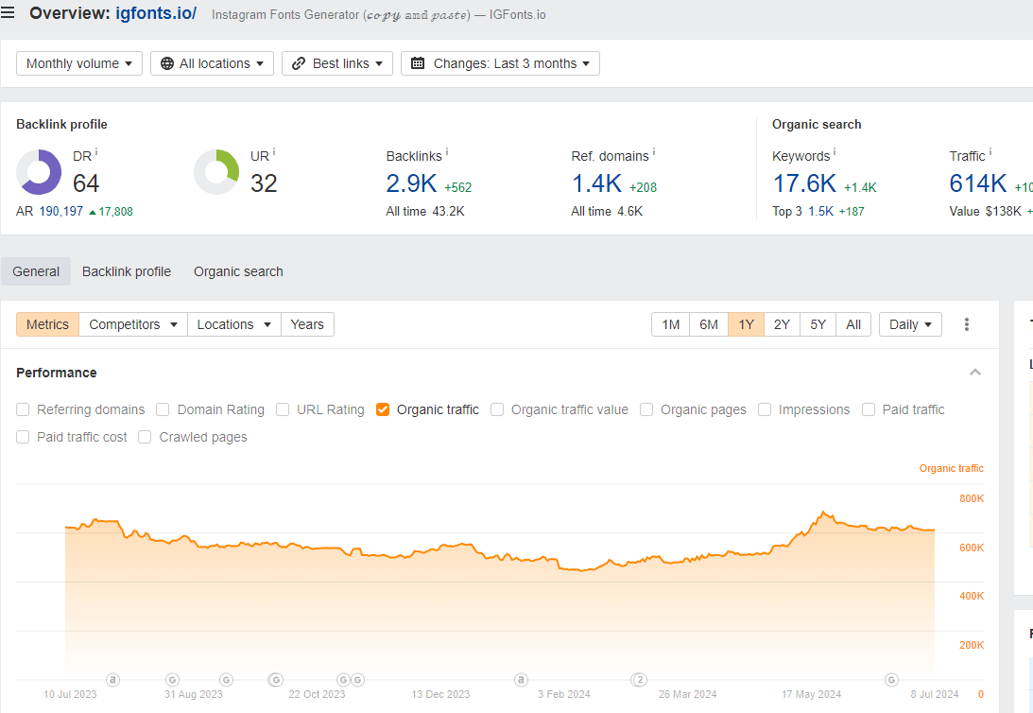Click the UR info icon
Screen dimensions: 1033x713
click(274, 152)
